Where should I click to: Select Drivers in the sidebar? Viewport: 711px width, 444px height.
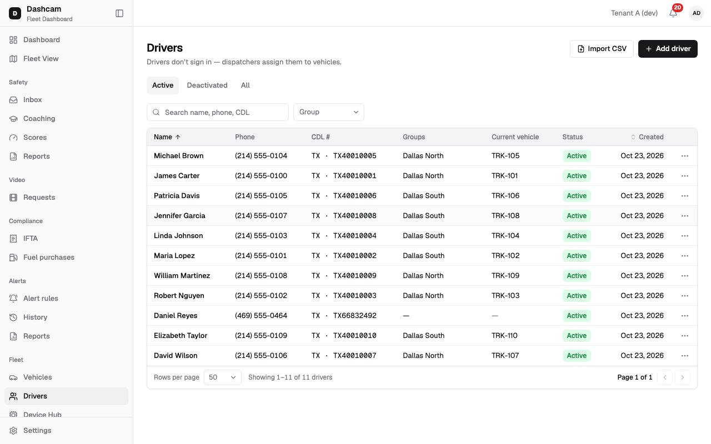pos(66,396)
